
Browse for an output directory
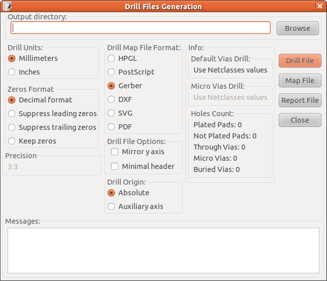click(x=297, y=28)
